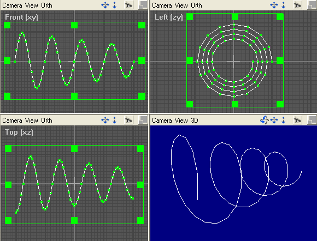Open the Camera menu in the Top (xz) viewport
The width and height of the screenshot is (317, 241).
[x=12, y=120]
